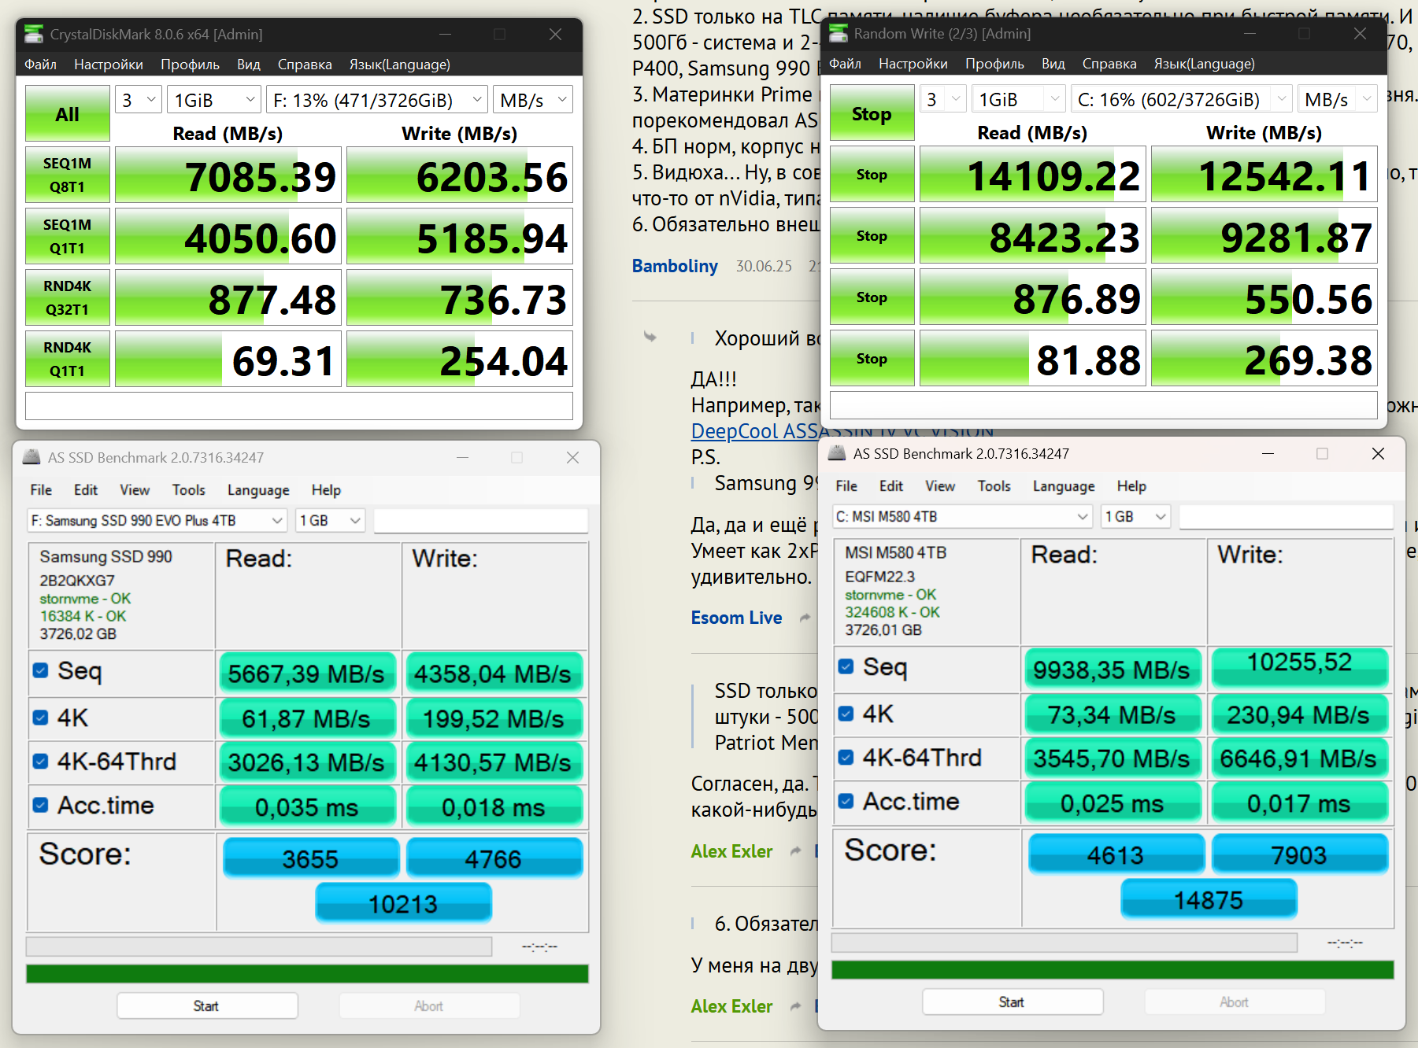The height and width of the screenshot is (1048, 1418).
Task: Close the Random Write CrystalDiskMark window
Action: tap(1359, 33)
